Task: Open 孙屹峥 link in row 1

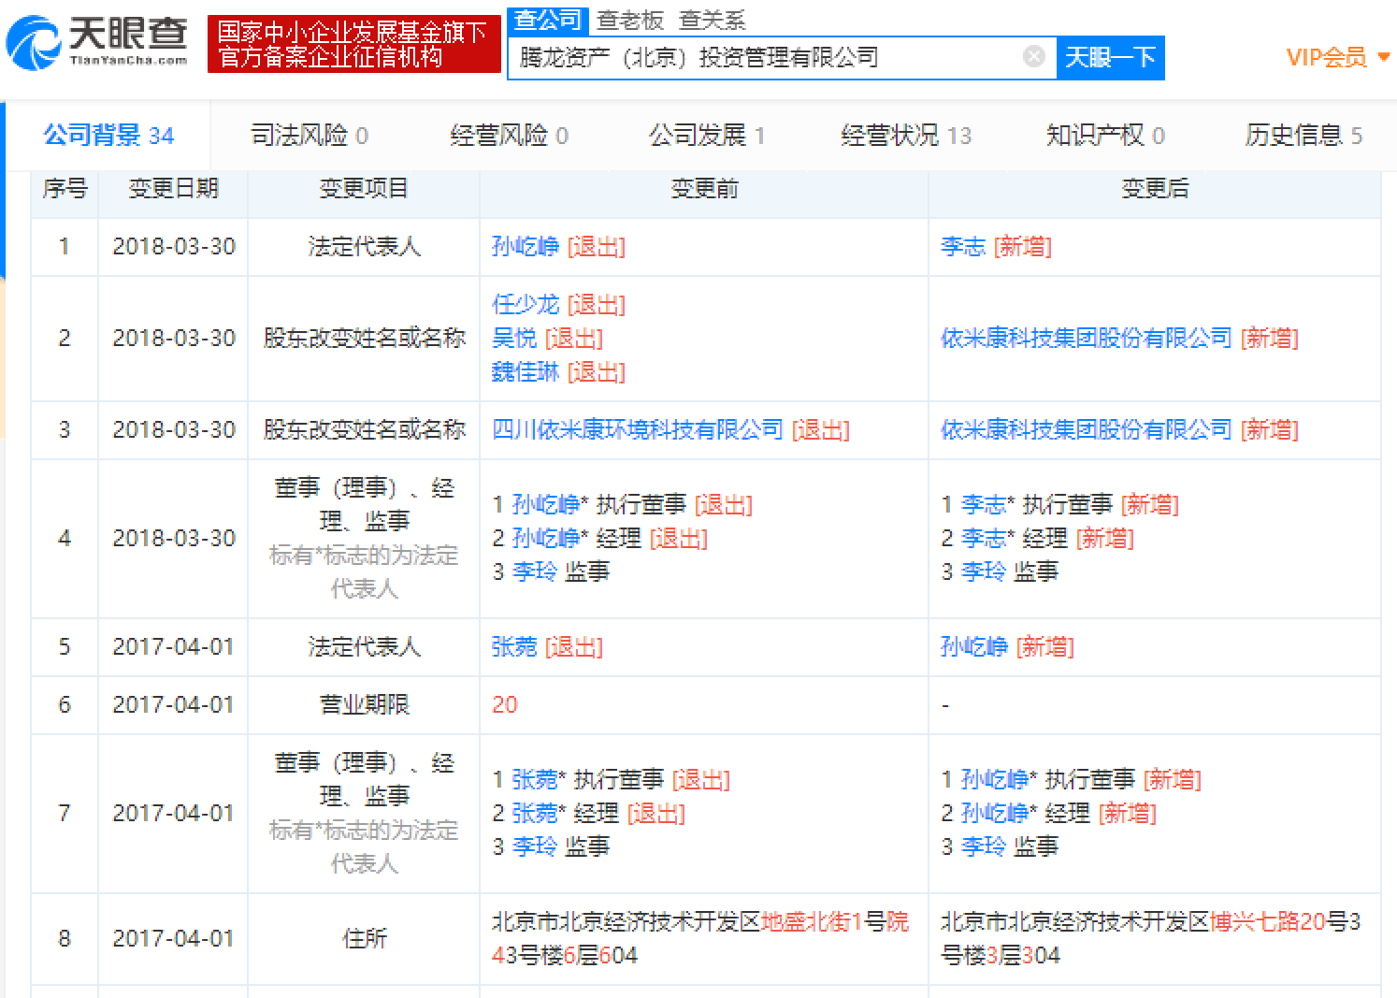Action: coord(526,247)
